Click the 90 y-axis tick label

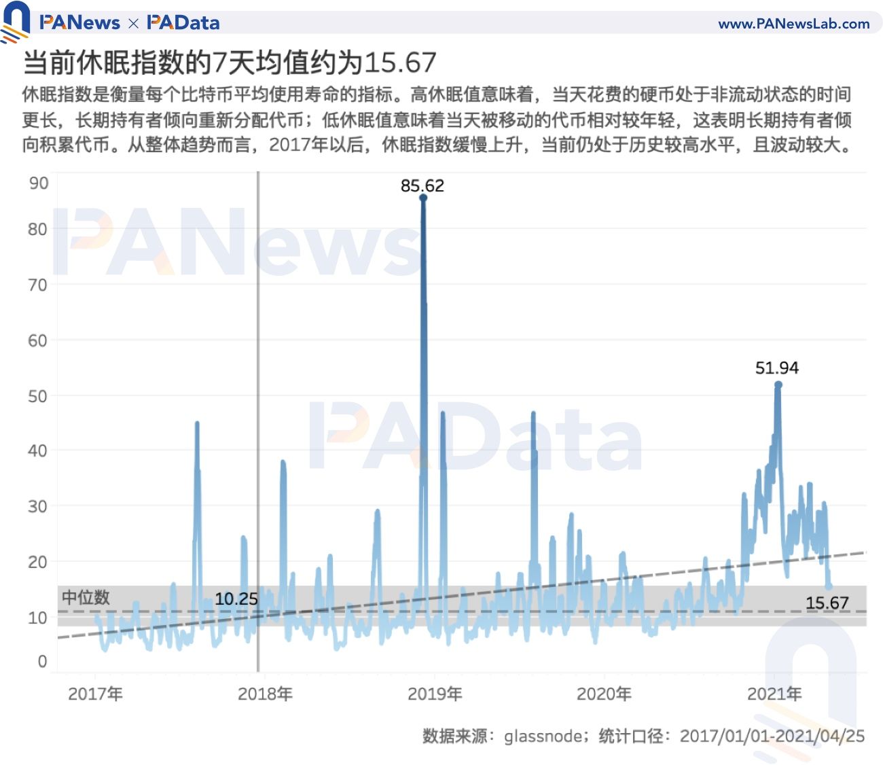38,183
